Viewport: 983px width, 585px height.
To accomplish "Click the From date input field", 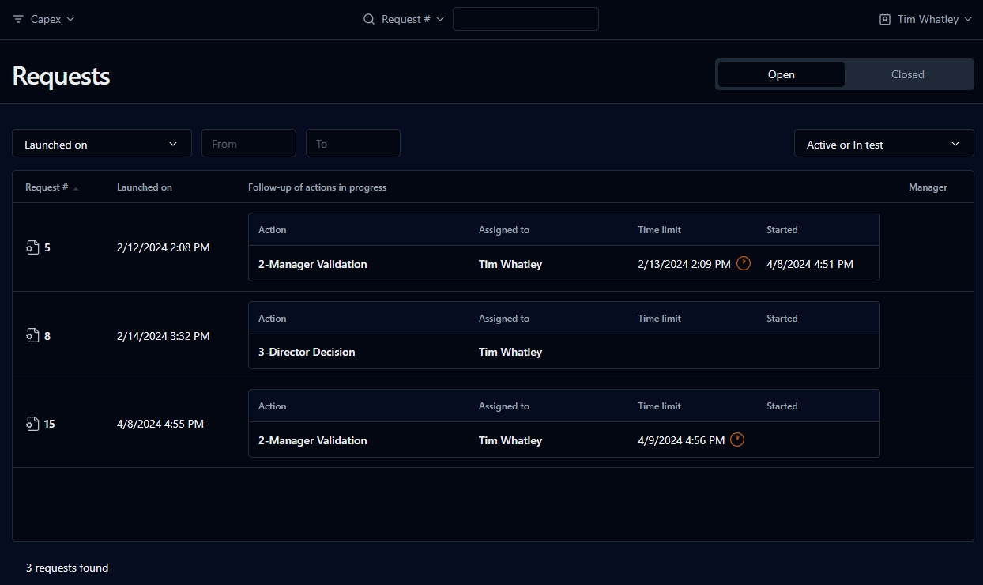I will coord(248,144).
